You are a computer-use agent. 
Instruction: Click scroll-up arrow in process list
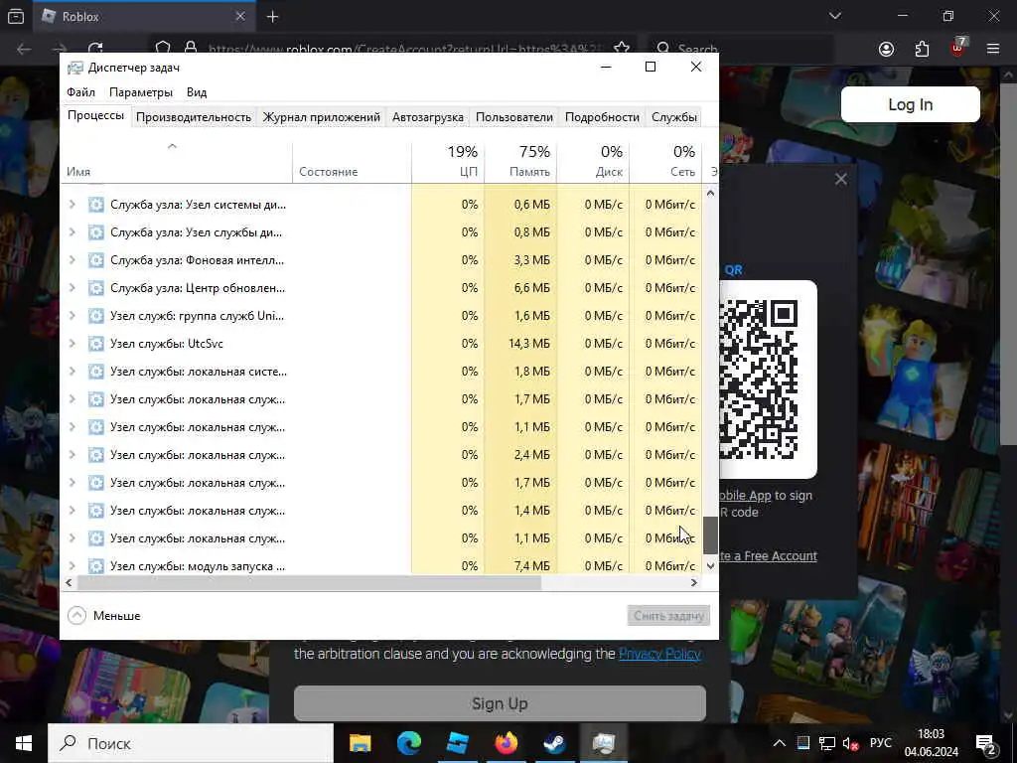pyautogui.click(x=710, y=193)
